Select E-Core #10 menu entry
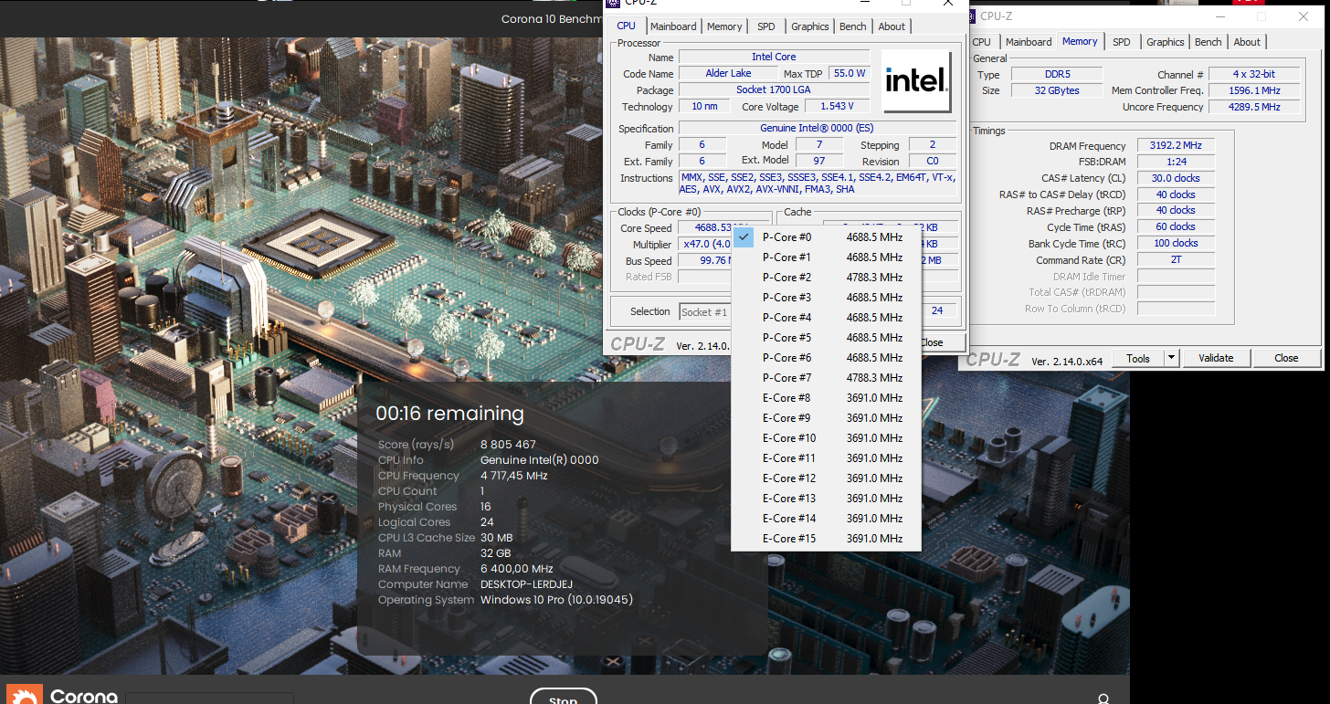The width and height of the screenshot is (1330, 704). pos(826,438)
